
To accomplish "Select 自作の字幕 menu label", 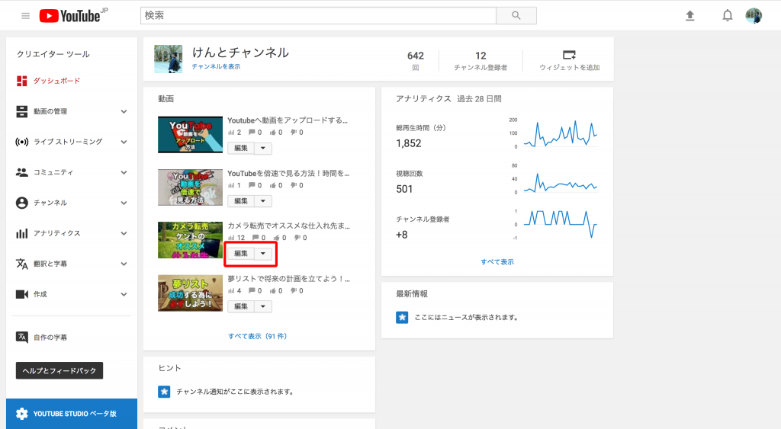I will [50, 338].
